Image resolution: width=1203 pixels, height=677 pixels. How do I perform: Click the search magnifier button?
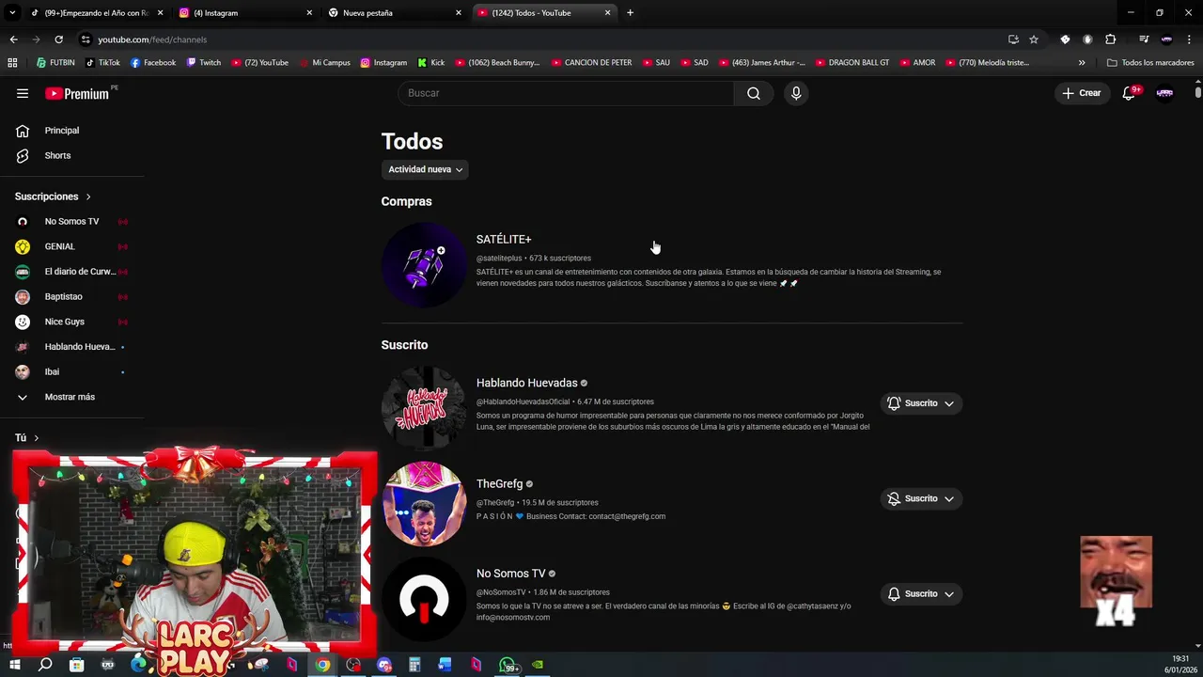(754, 93)
